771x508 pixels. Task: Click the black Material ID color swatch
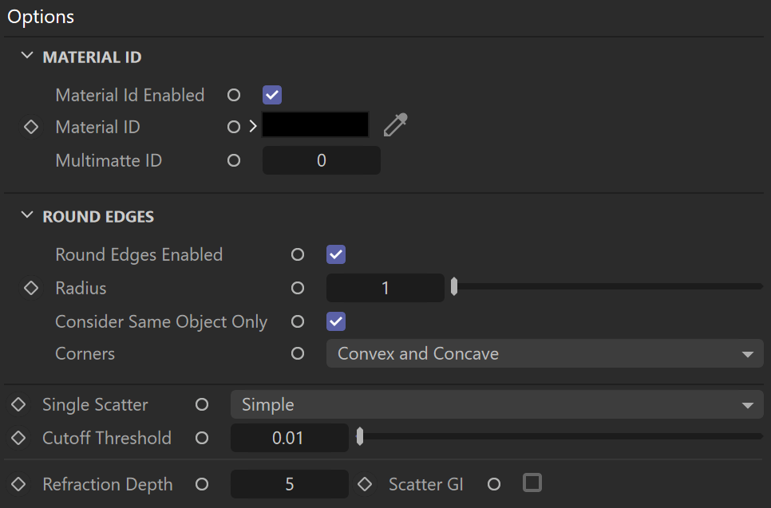pos(315,124)
